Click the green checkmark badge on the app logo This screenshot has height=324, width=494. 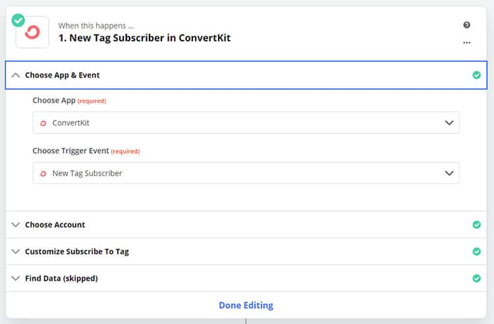18,20
